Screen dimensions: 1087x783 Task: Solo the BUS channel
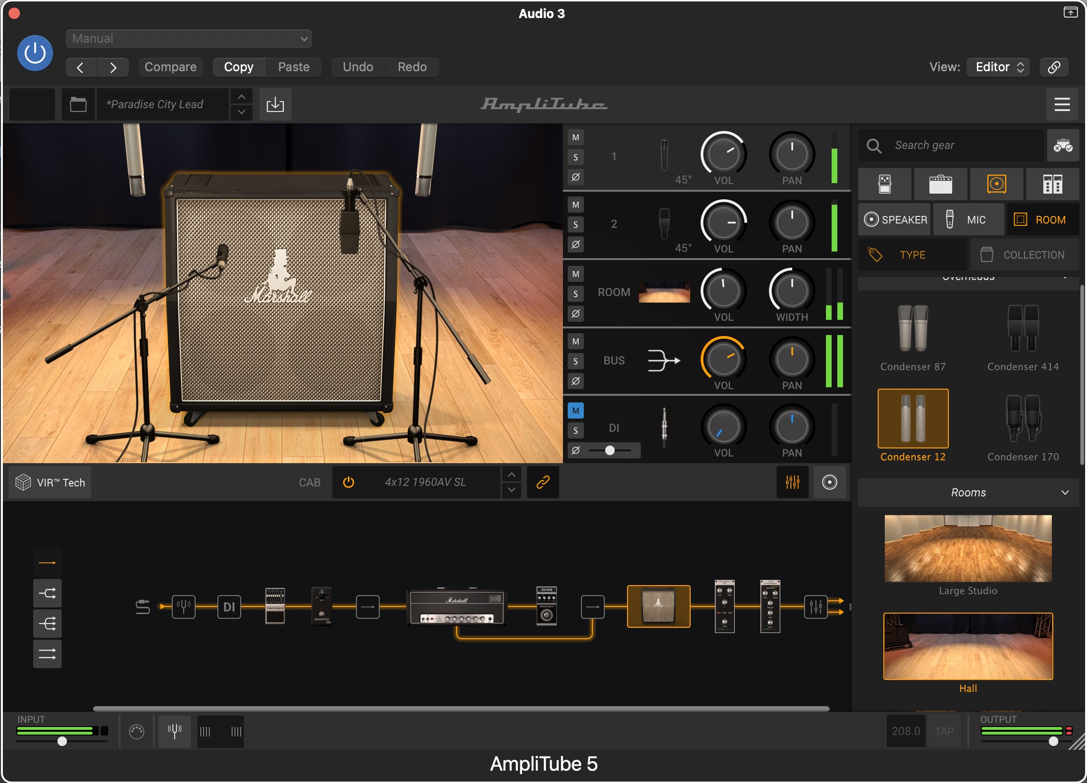click(576, 361)
